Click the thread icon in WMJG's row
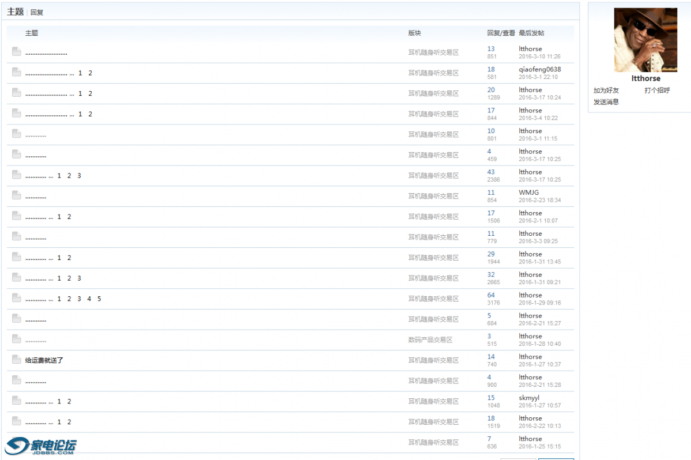The image size is (691, 460). [16, 195]
